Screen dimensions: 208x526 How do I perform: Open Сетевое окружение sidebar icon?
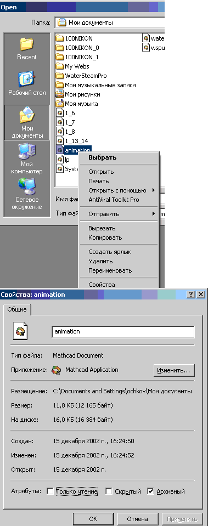pos(26,186)
